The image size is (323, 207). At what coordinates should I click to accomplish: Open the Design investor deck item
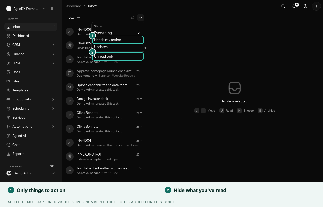[x=104, y=101]
